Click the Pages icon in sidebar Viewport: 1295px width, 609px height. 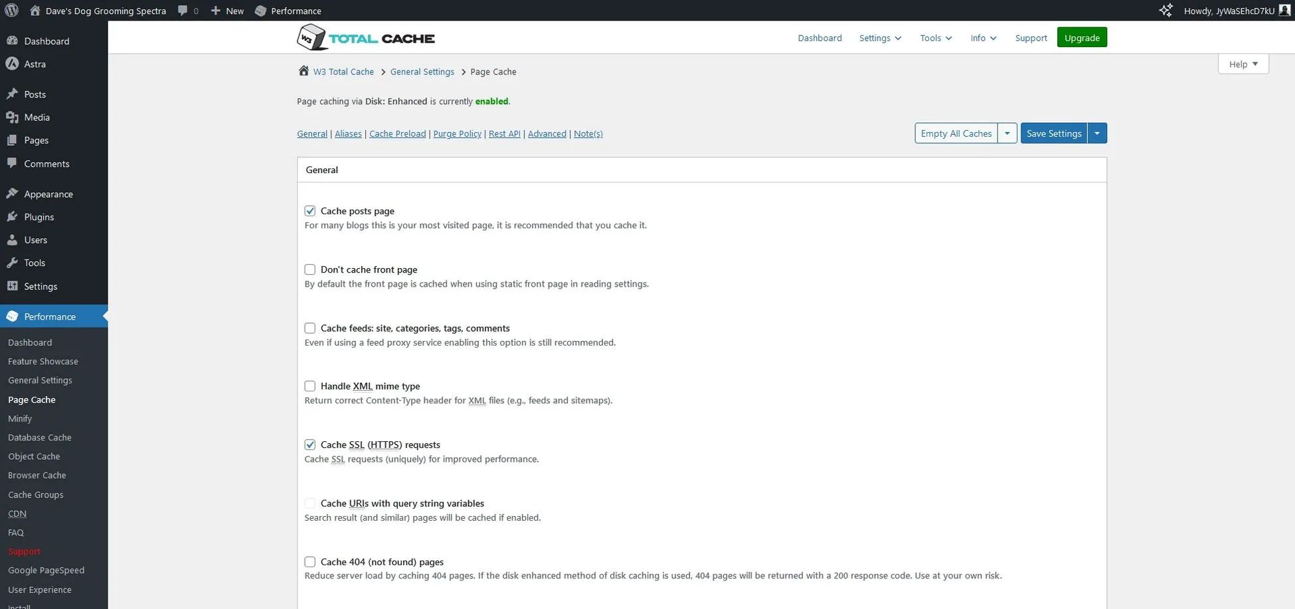[x=12, y=140]
